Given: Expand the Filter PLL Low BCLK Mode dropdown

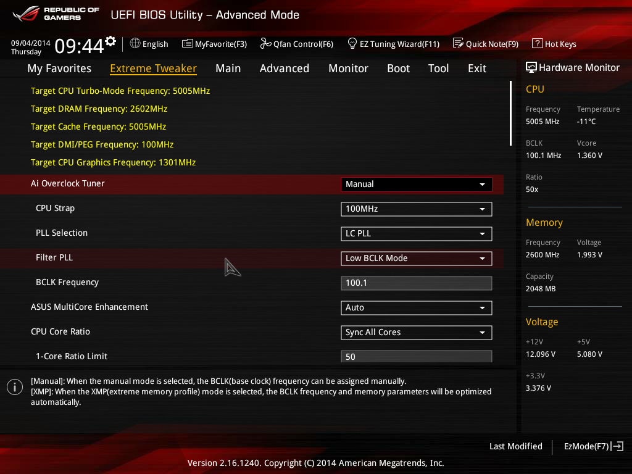Looking at the screenshot, I should point(417,259).
